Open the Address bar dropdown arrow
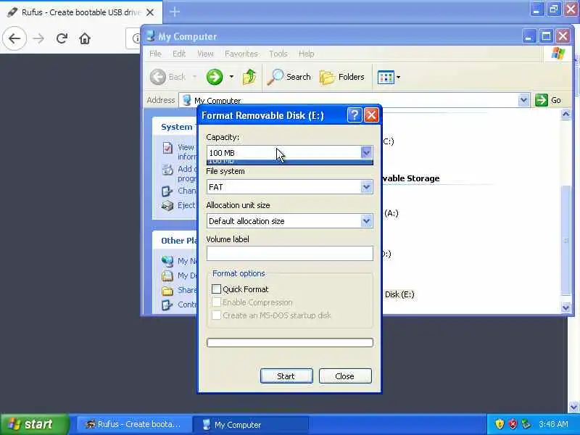The height and width of the screenshot is (435, 580). [x=523, y=100]
